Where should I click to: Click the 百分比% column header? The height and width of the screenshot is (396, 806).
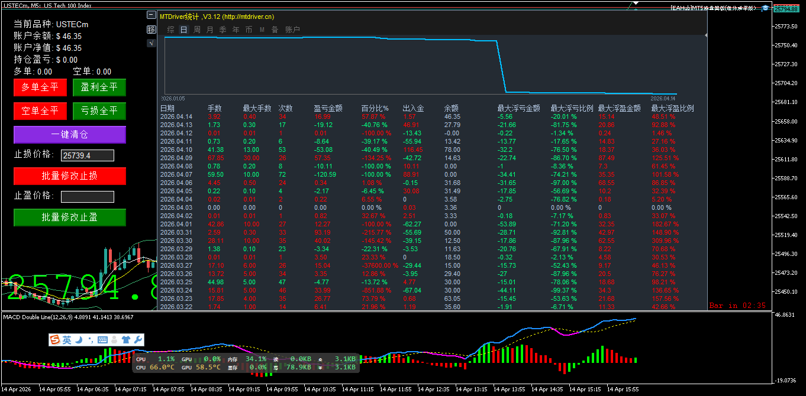click(375, 109)
